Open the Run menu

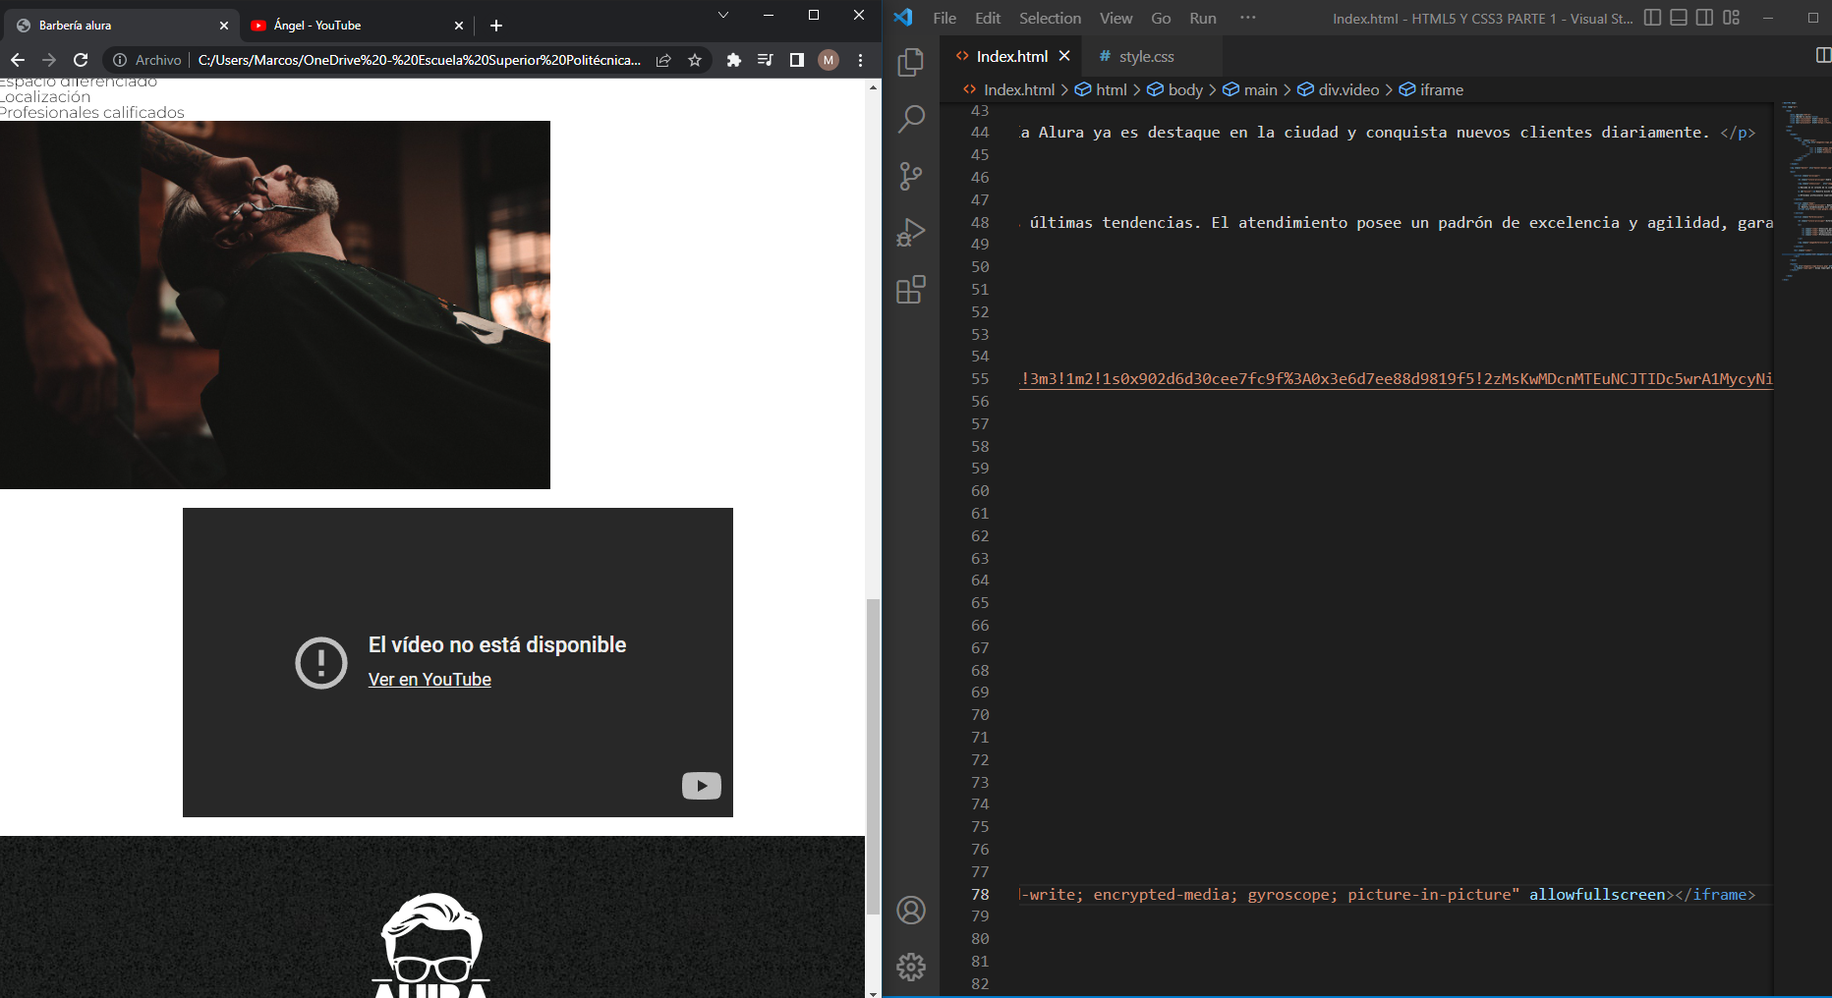click(x=1203, y=18)
